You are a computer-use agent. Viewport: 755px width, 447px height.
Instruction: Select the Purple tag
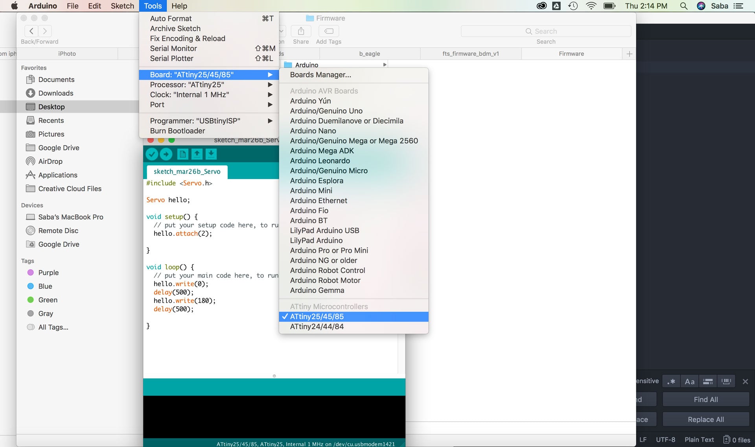pyautogui.click(x=48, y=273)
